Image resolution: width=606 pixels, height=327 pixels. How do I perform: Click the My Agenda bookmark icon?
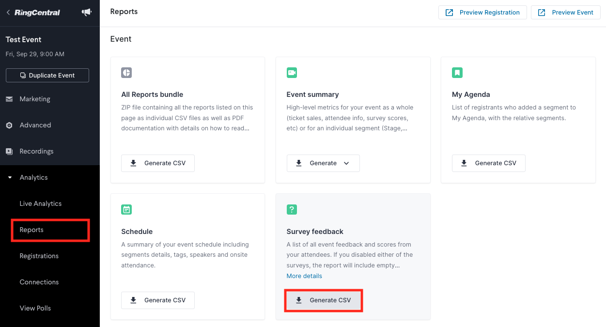[x=457, y=73]
